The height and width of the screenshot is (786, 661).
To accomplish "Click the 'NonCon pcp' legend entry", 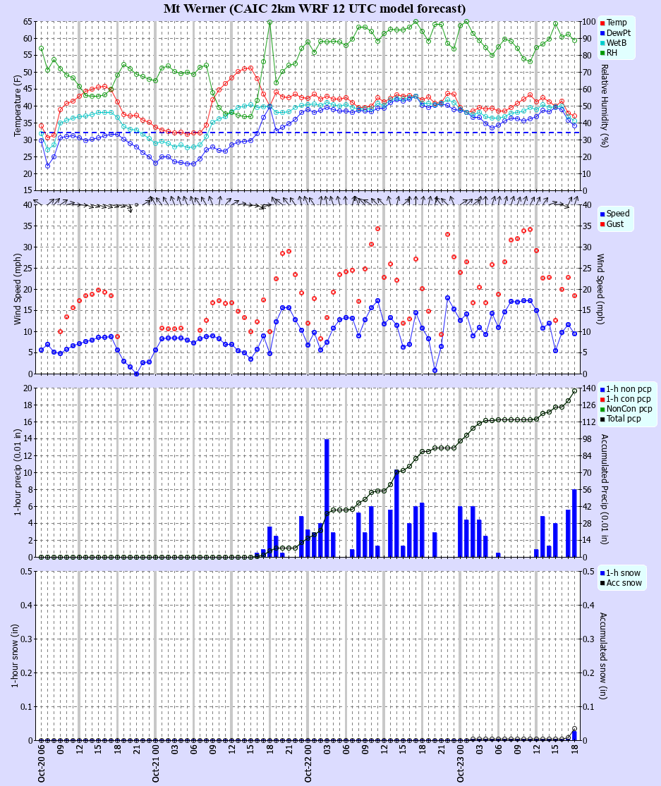I will click(x=626, y=409).
